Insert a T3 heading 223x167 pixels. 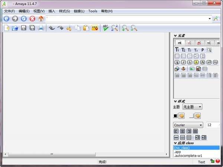tap(190, 50)
